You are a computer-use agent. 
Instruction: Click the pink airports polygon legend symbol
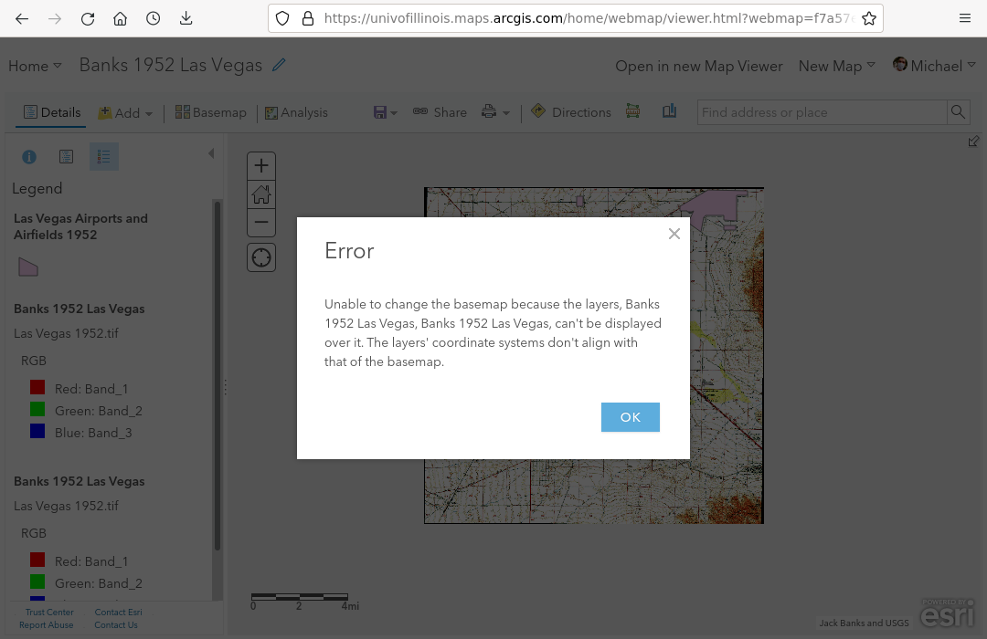point(29,267)
